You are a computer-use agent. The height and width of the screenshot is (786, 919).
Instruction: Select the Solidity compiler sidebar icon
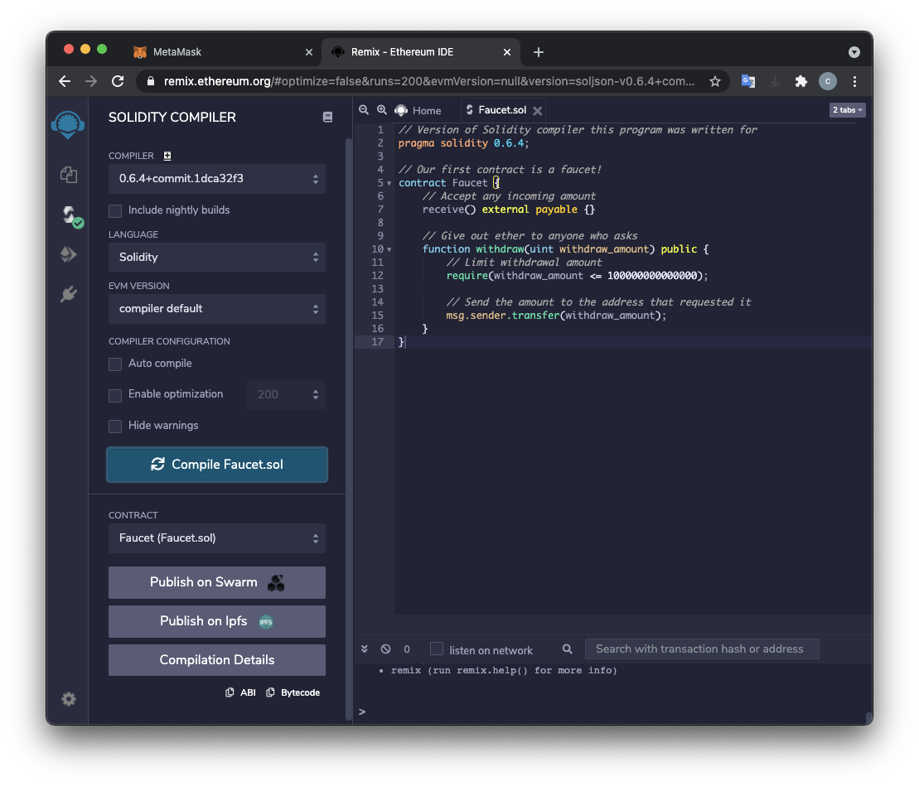pyautogui.click(x=71, y=215)
